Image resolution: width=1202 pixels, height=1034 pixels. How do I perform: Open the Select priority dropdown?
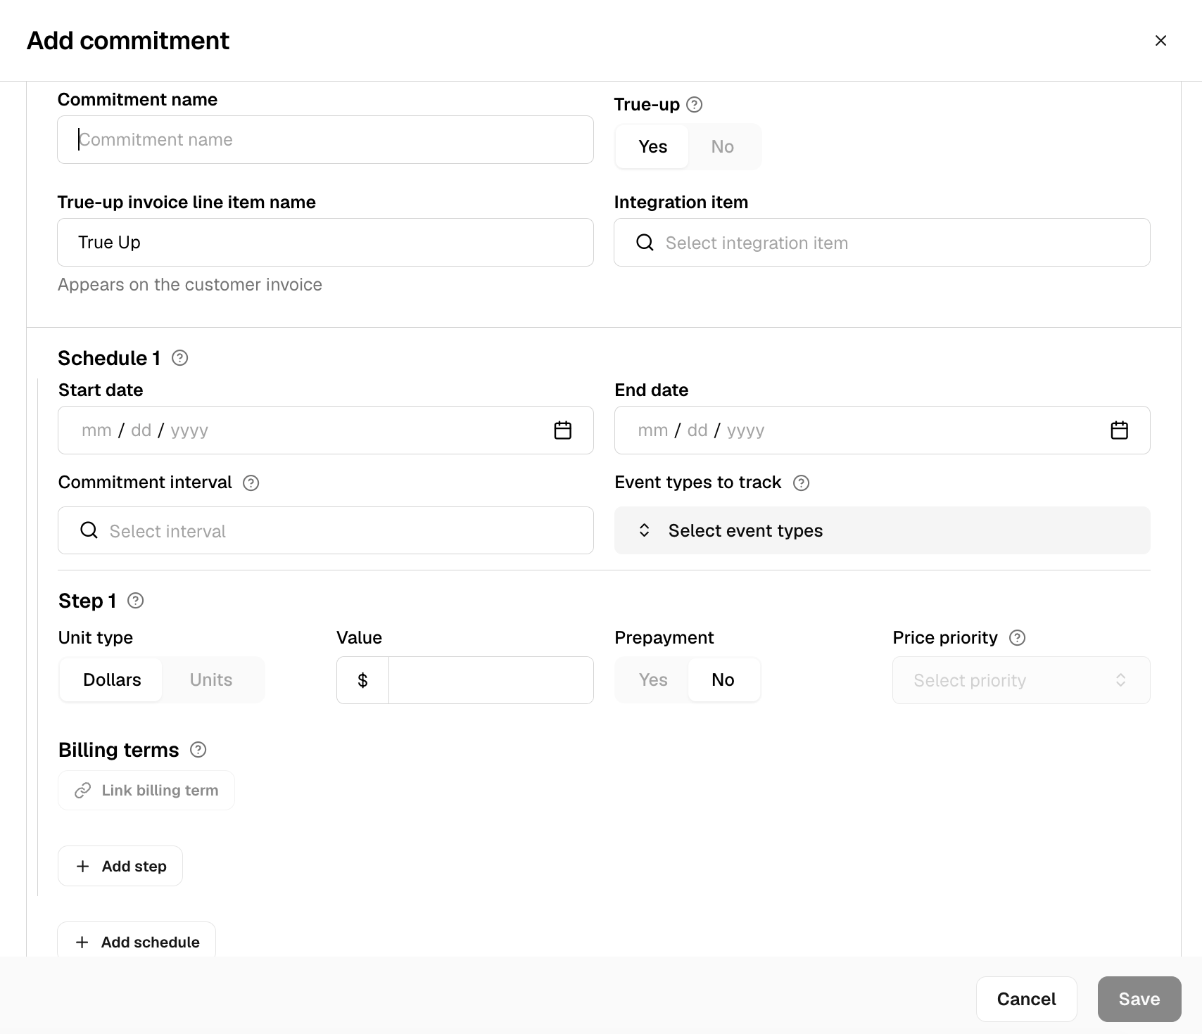[x=1021, y=680]
